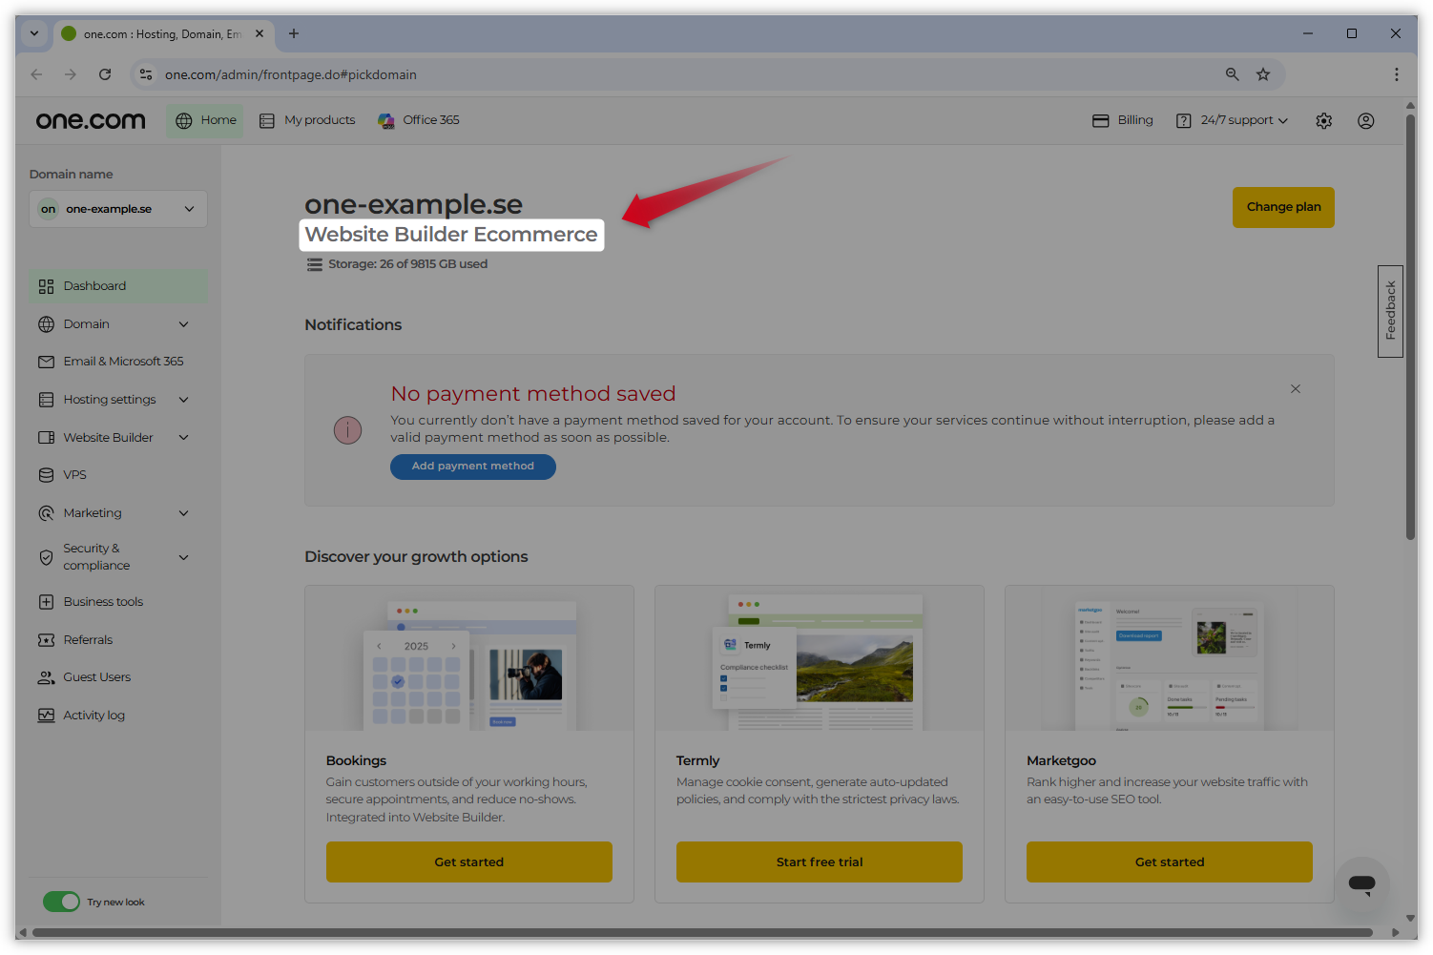The height and width of the screenshot is (955, 1433).
Task: Click the browser address bar URL
Action: [291, 74]
